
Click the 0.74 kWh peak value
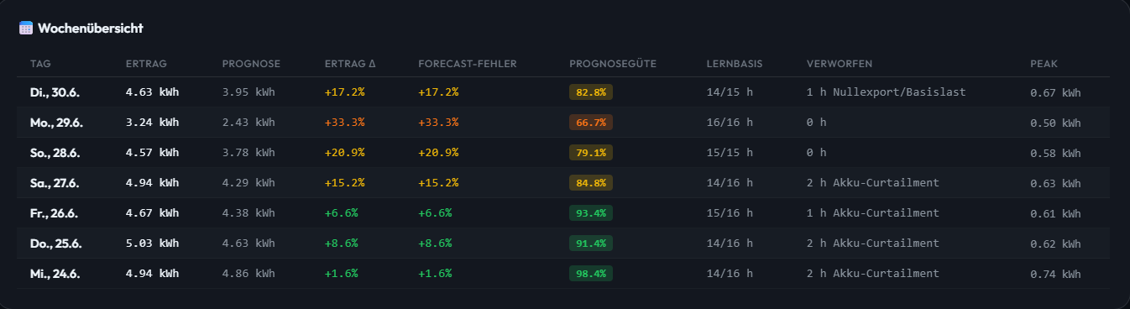1055,274
